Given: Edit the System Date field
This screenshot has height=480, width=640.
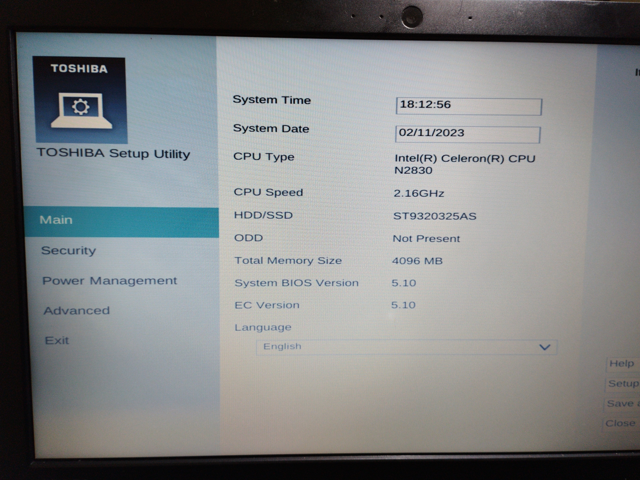Looking at the screenshot, I should [x=467, y=134].
